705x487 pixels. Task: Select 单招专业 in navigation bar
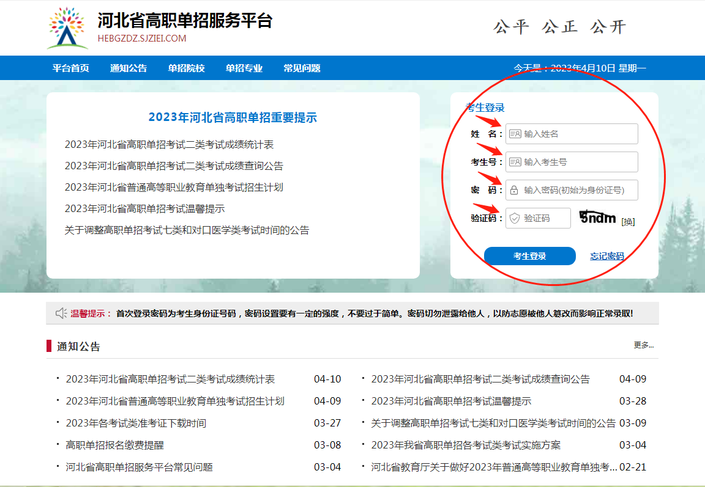click(244, 68)
